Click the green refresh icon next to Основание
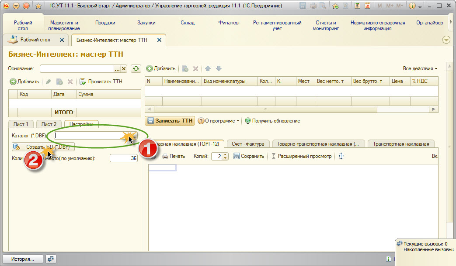 coord(136,69)
